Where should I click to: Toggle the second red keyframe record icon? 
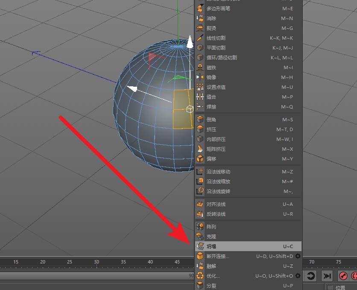354,275
